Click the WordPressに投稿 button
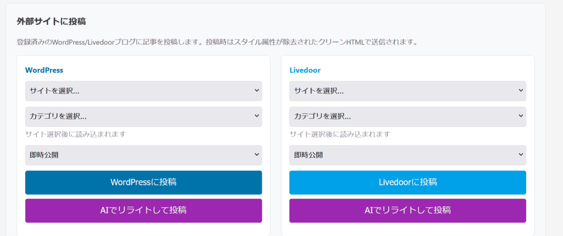Image resolution: width=563 pixels, height=236 pixels. (x=143, y=182)
